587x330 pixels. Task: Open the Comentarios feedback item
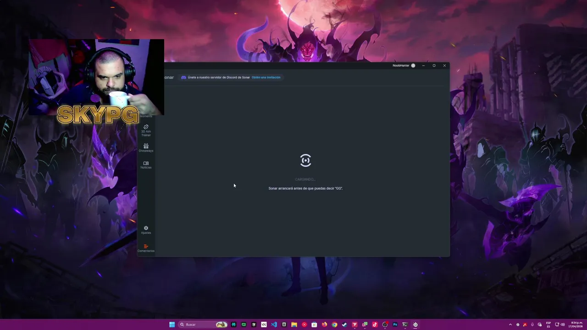(146, 248)
